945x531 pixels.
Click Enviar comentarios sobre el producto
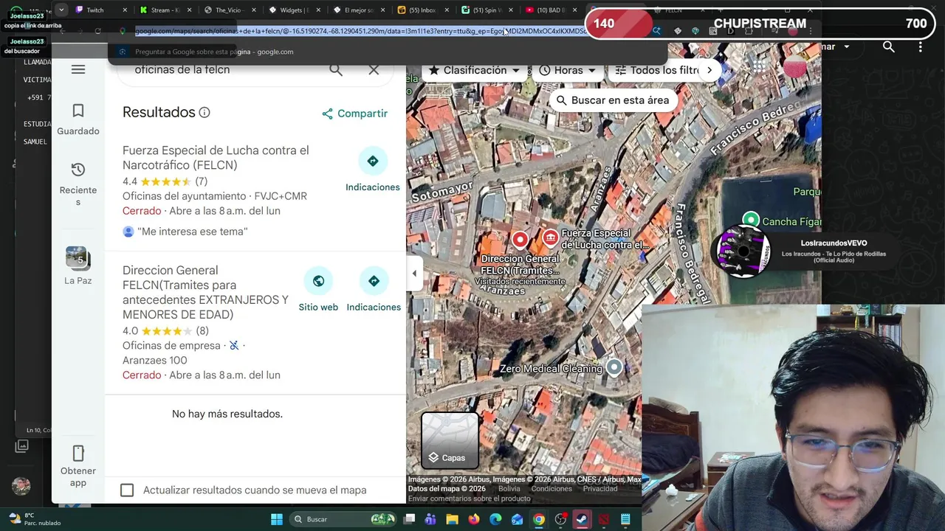pyautogui.click(x=470, y=499)
